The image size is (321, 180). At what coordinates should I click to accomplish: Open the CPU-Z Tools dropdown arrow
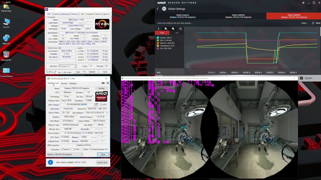click(x=84, y=72)
